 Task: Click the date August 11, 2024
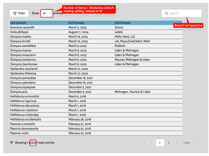coord(78,32)
